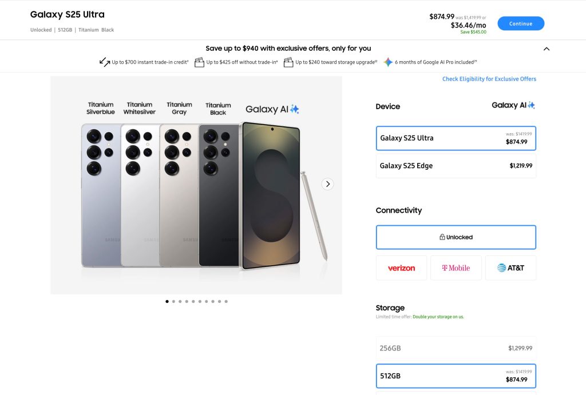This screenshot has width=586, height=395.
Task: Advance the phone image carousel arrow
Action: coord(327,183)
